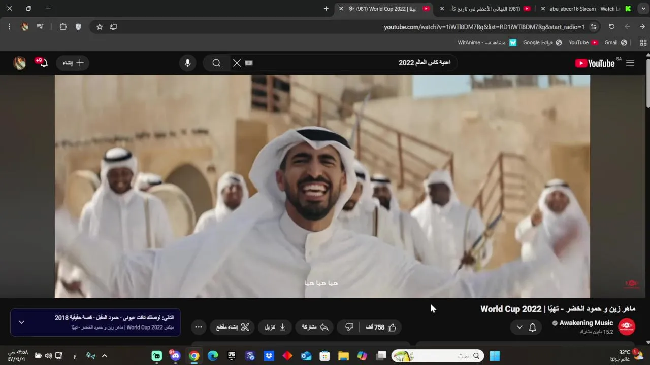This screenshot has height=365, width=650.
Task: Open the YouTube bookmark
Action: click(x=583, y=43)
